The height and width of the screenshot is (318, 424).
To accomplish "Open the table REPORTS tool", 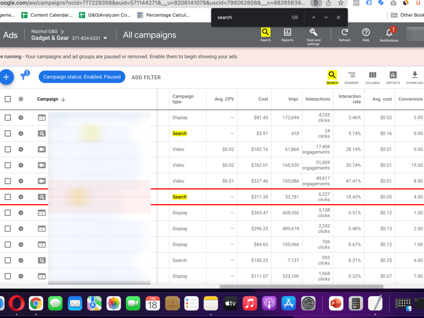I will pyautogui.click(x=393, y=77).
